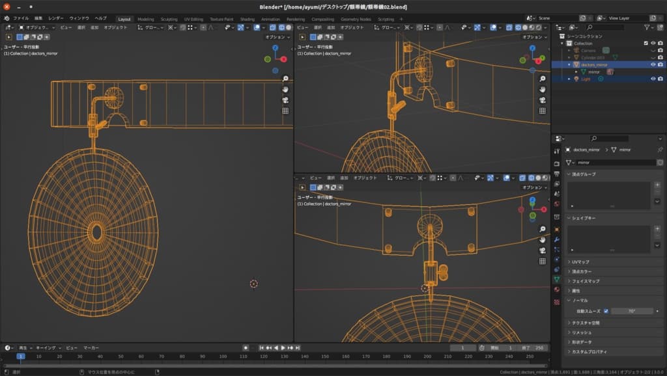Open the Render properties tab icon
Image resolution: width=667 pixels, height=376 pixels.
557,163
